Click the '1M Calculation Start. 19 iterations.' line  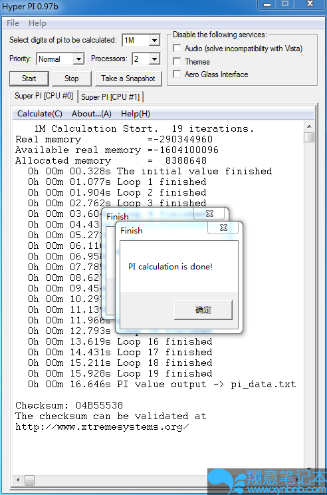[x=144, y=129]
